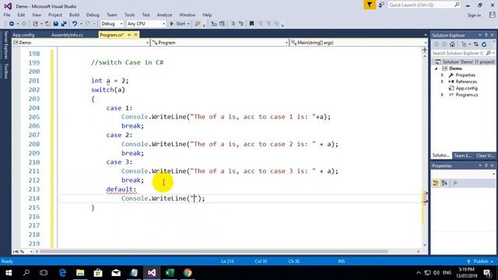Pin the Program.cs tab

pos(129,34)
